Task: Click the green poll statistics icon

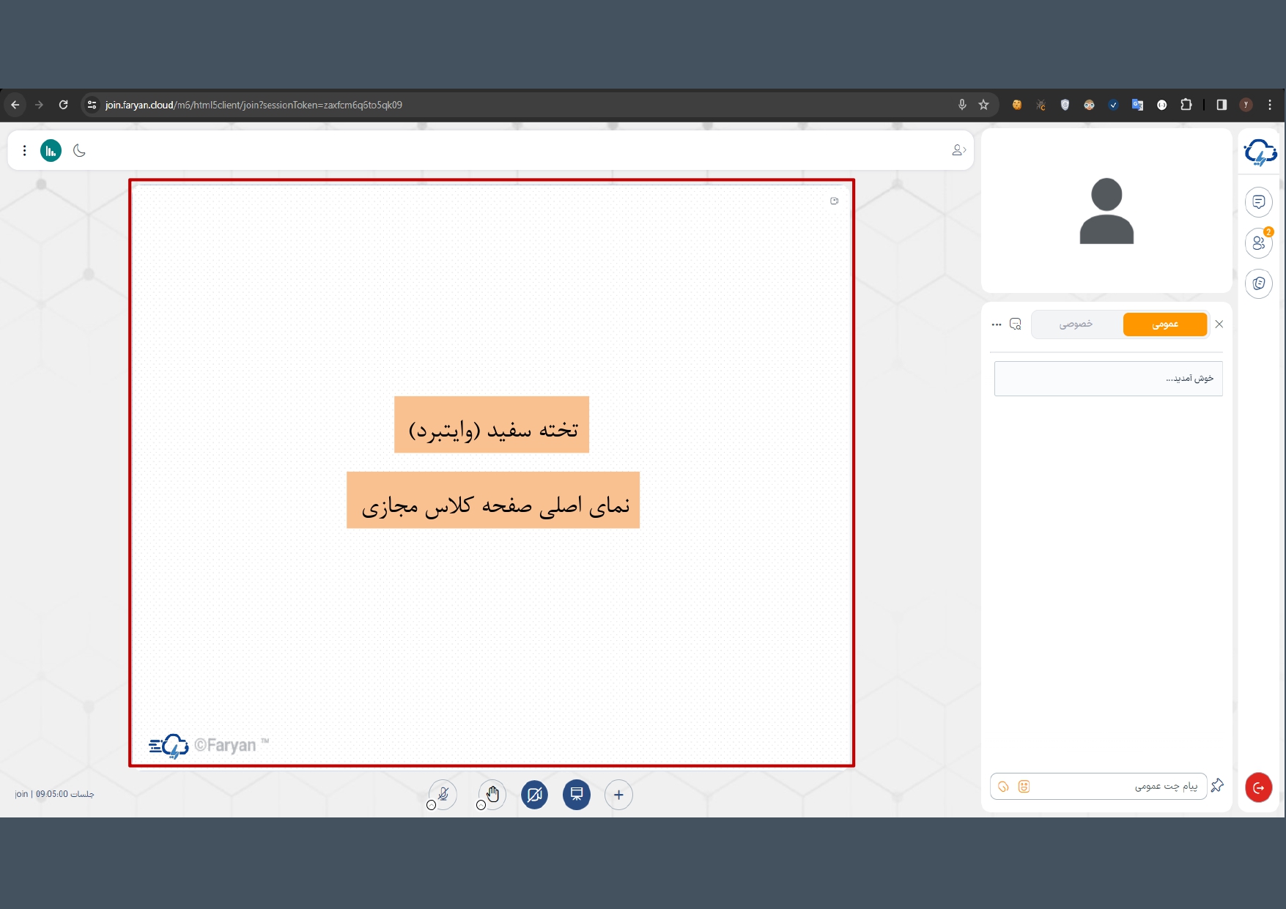Action: pos(51,151)
